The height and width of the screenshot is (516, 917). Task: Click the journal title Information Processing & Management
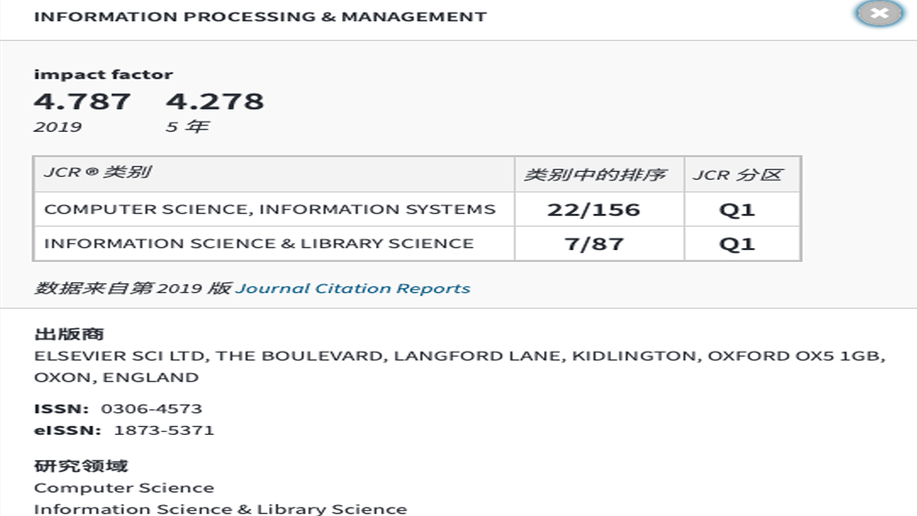260,16
